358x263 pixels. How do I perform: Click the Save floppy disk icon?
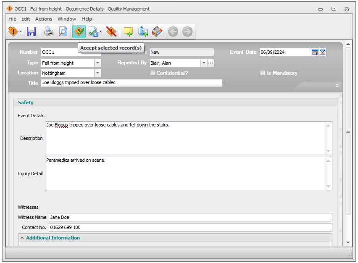pyautogui.click(x=32, y=32)
